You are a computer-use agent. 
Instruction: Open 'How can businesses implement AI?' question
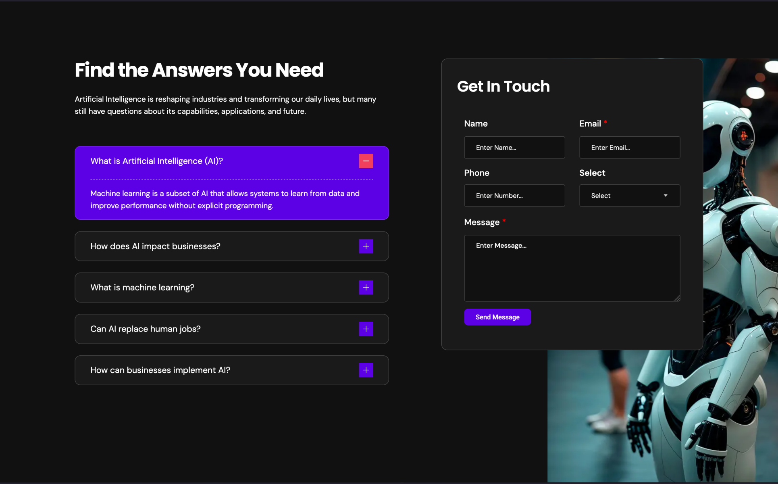(232, 370)
